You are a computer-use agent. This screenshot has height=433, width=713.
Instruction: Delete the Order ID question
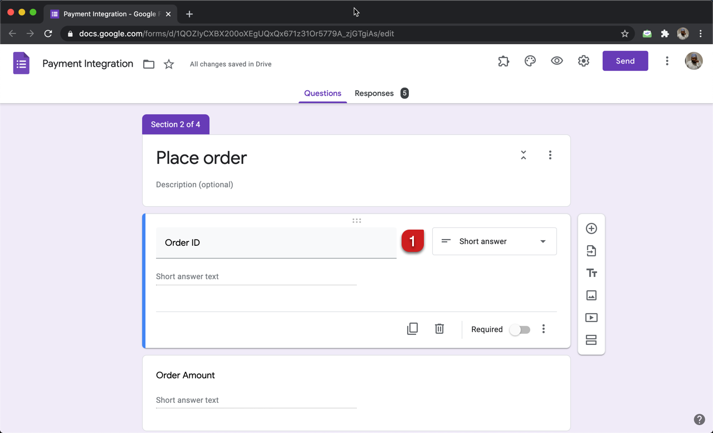click(x=439, y=329)
